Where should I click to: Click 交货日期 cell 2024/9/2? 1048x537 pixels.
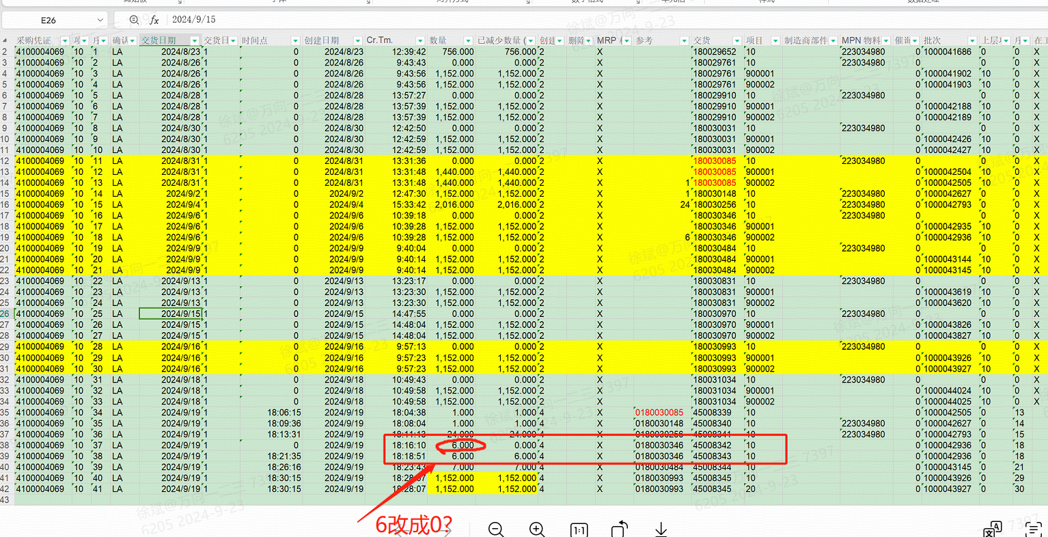pyautogui.click(x=170, y=194)
